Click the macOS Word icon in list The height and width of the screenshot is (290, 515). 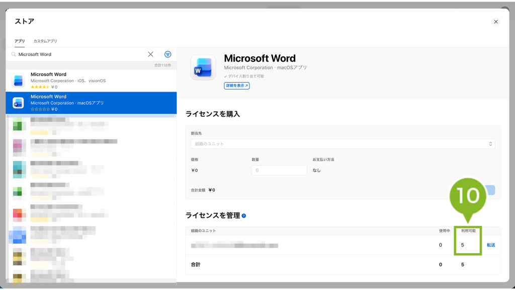click(x=18, y=103)
